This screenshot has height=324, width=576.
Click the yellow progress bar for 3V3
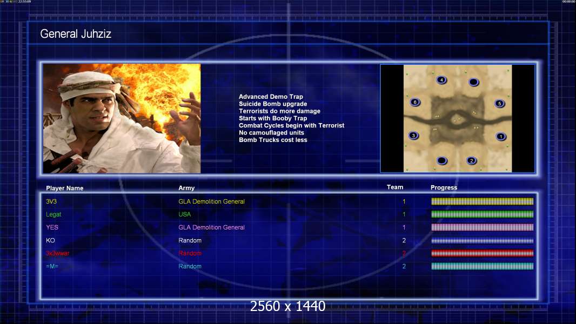click(x=482, y=201)
